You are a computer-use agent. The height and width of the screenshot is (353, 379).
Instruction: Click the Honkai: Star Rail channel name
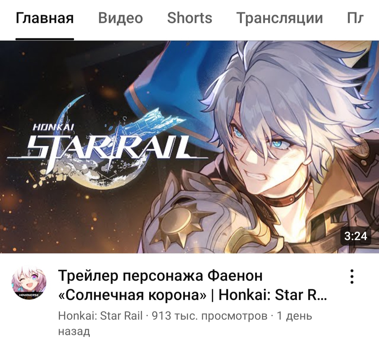100,315
